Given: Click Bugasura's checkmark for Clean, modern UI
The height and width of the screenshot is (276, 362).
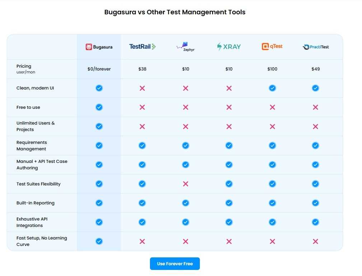Looking at the screenshot, I should pos(99,88).
